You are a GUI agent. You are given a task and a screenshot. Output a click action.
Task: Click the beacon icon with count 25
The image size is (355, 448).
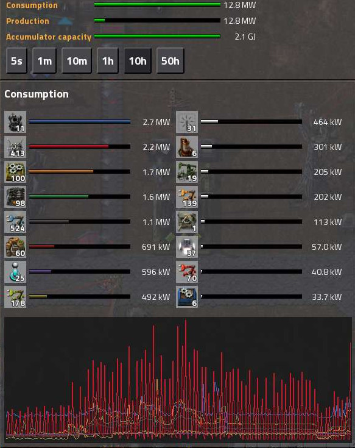click(x=15, y=272)
